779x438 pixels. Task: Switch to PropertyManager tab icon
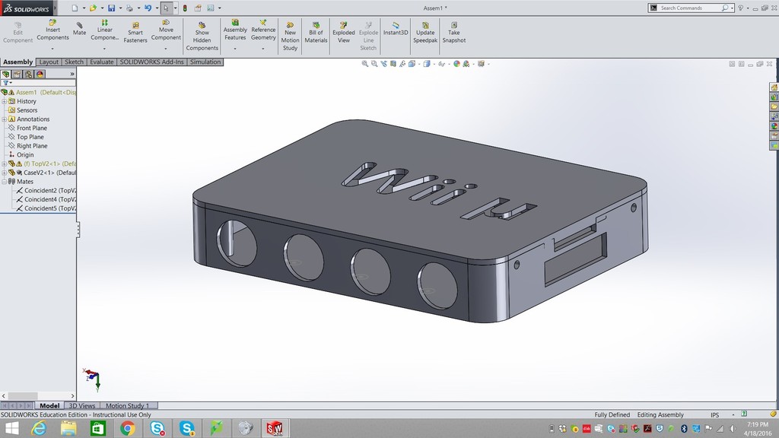17,74
